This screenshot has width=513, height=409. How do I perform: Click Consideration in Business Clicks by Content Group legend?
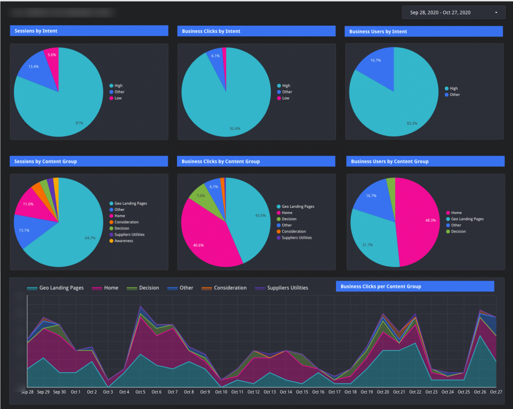coord(291,231)
